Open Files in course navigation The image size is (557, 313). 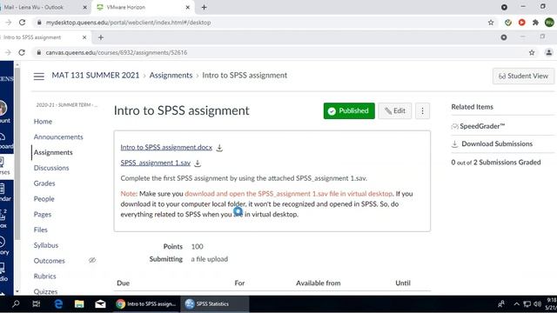point(41,230)
